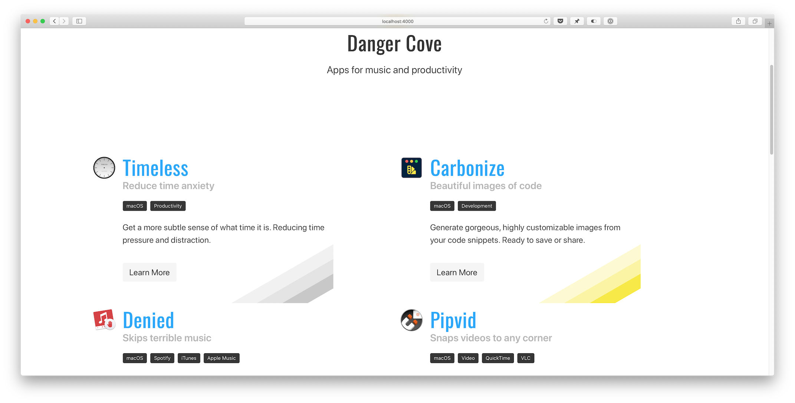Click the privacy badger icon in toolbar

(594, 21)
